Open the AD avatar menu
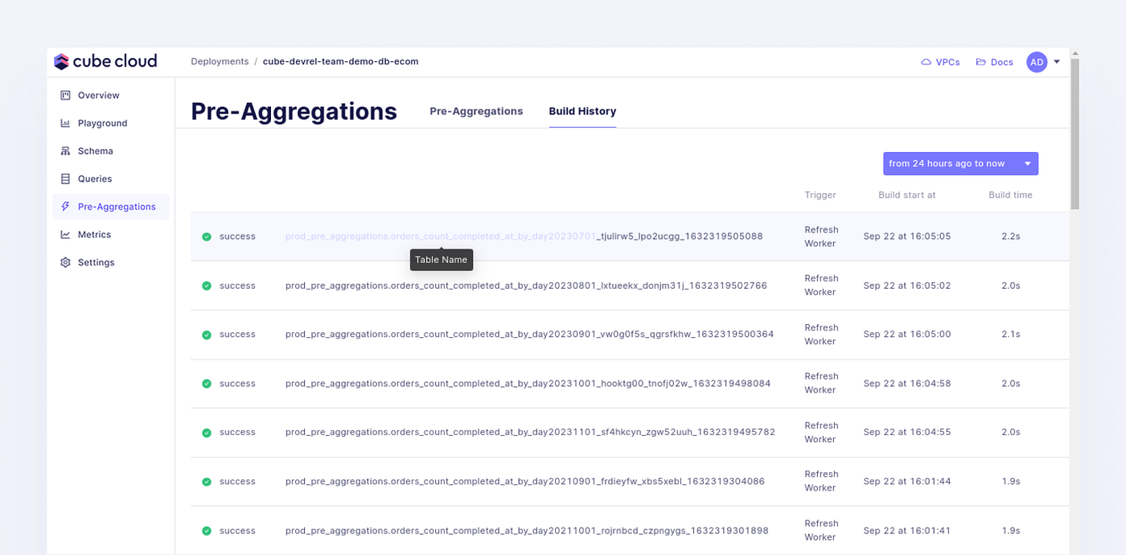Viewport: 1126px width, 555px height. point(1037,62)
